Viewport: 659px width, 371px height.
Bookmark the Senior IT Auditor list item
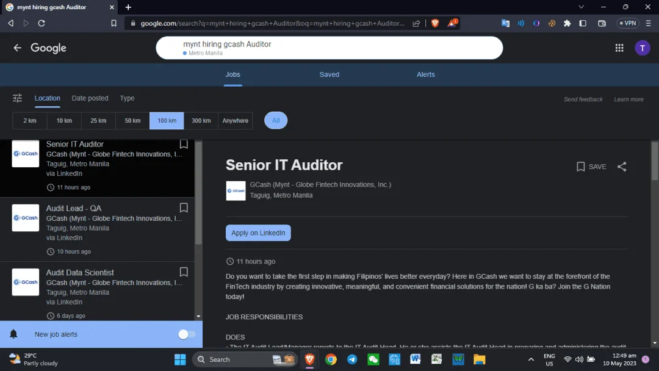click(x=184, y=144)
